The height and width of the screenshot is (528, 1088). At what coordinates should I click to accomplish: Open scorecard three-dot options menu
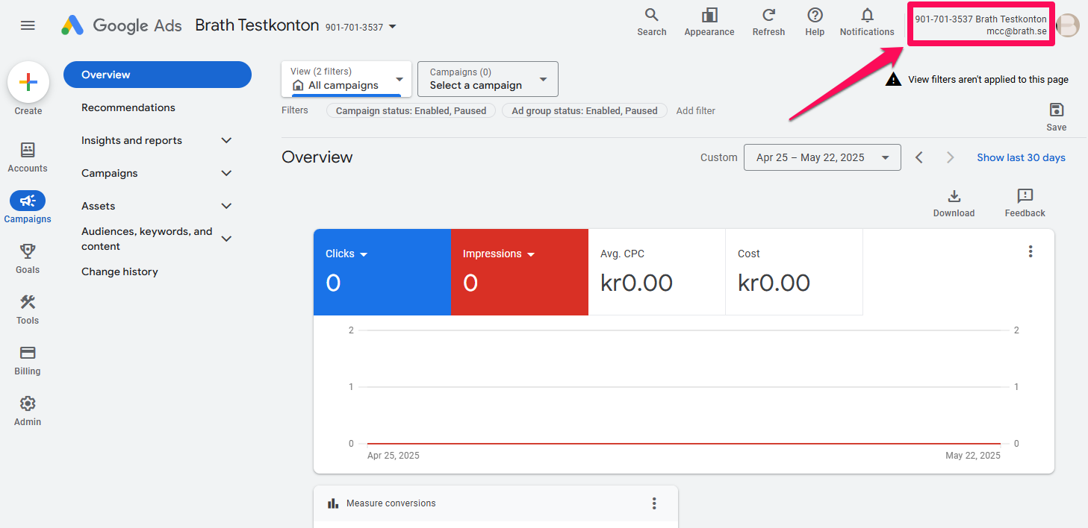pos(1031,251)
